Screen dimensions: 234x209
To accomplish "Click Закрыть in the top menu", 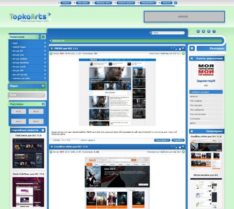I will click(167, 3).
